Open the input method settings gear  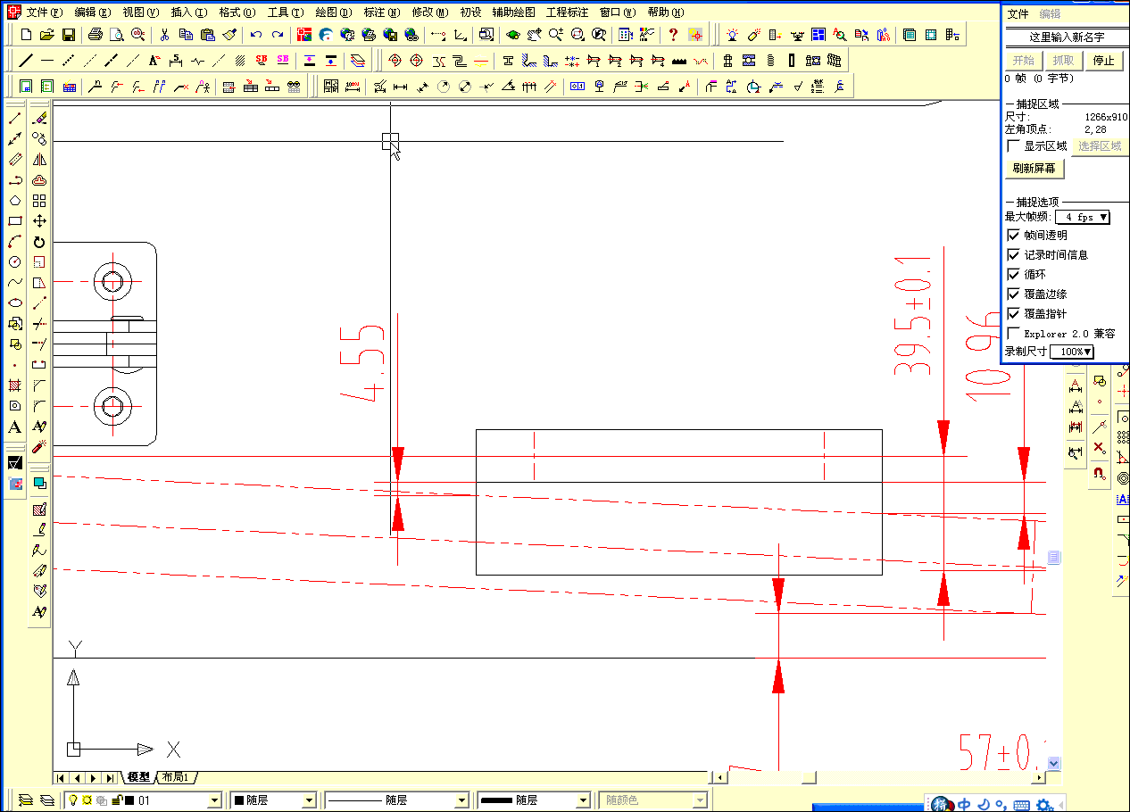pos(1043,804)
